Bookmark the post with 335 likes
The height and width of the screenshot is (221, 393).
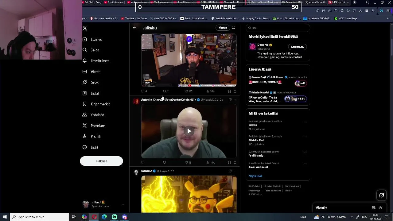point(229,91)
